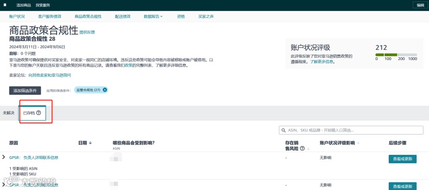This screenshot has width=429, height=190.
Task: Open help icon next to 已存档 tab
Action: [x=38, y=113]
